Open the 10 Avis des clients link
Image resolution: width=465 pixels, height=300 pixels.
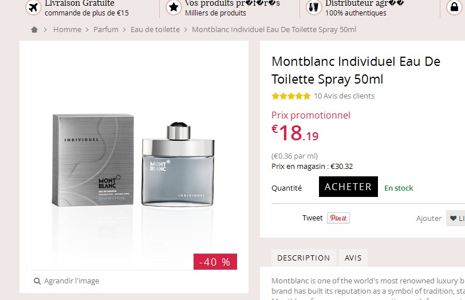tap(344, 96)
